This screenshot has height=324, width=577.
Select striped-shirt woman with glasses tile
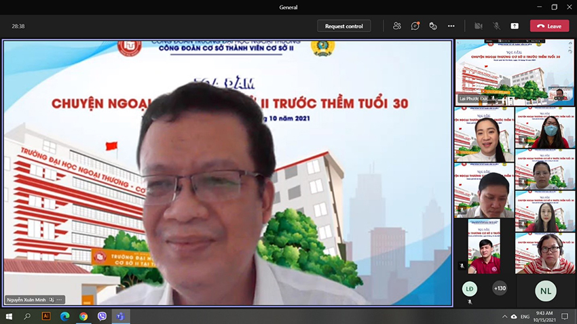[545, 254]
